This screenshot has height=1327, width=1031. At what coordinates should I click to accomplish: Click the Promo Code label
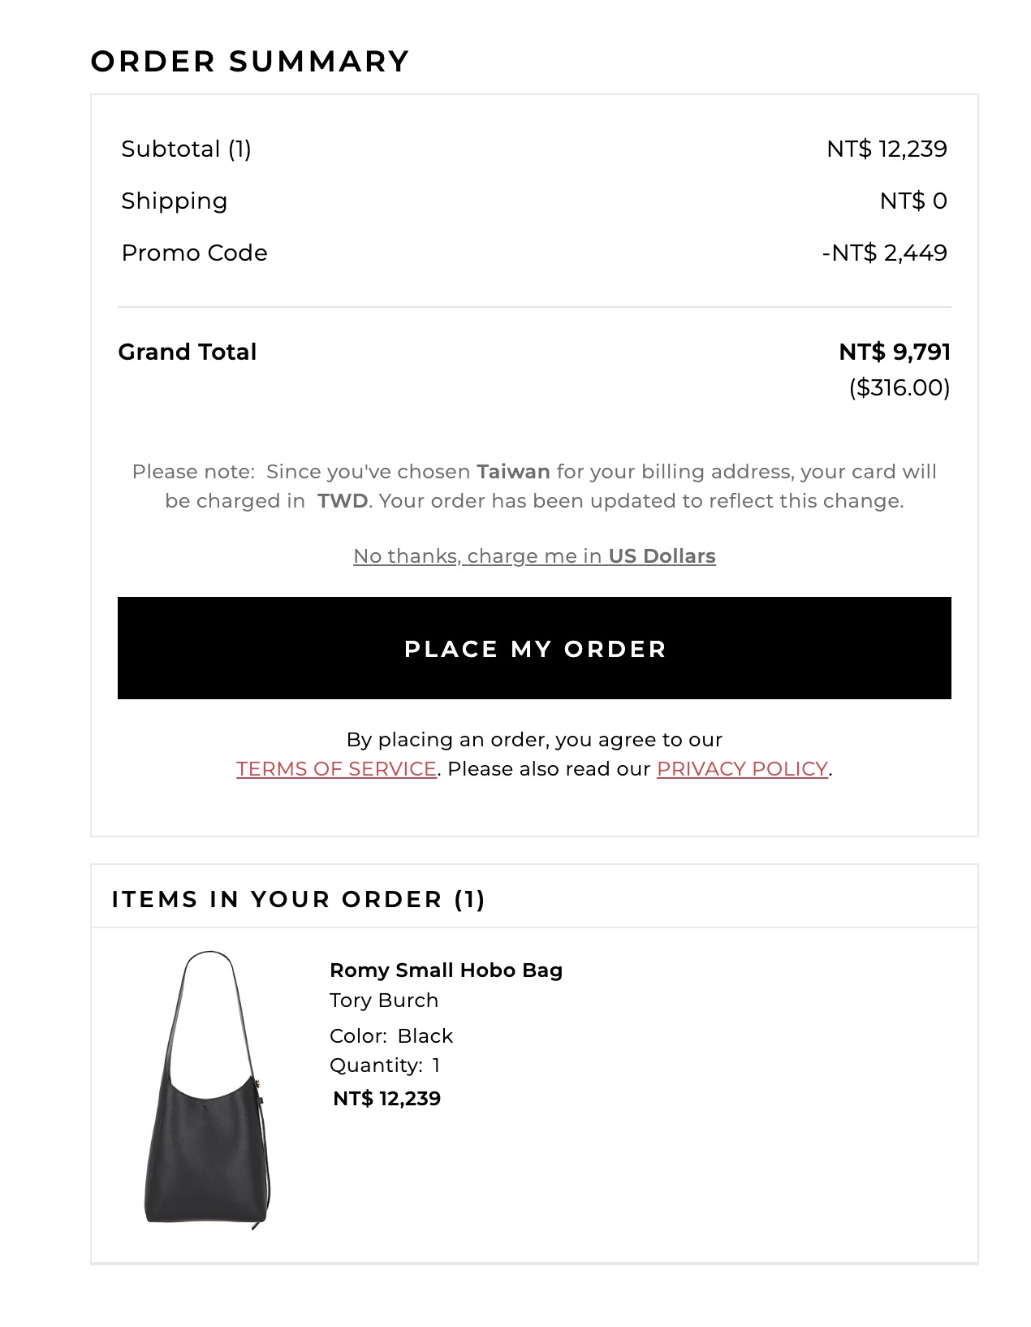(x=194, y=253)
